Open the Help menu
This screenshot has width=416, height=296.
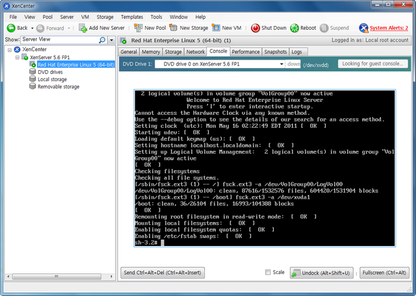click(200, 17)
